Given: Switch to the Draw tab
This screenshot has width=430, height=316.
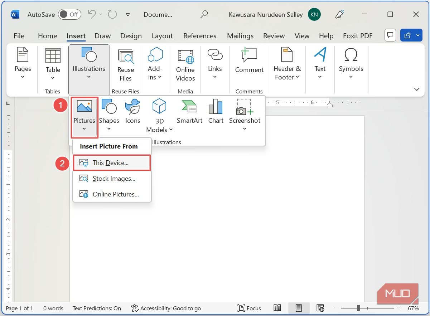Looking at the screenshot, I should (x=102, y=36).
